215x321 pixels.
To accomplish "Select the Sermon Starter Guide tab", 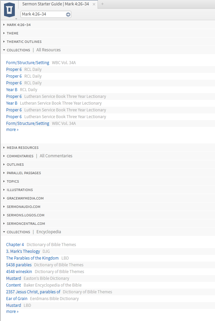I will point(55,4).
